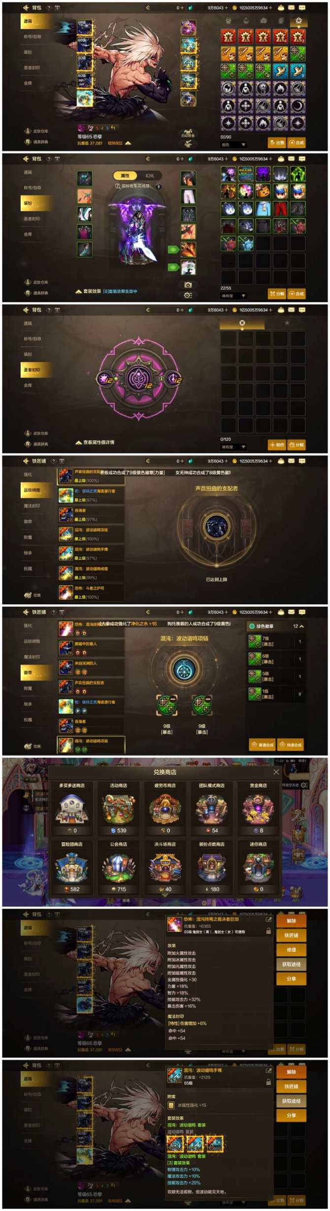Click the 获取途径 button beside the 巨剑 tooltip
This screenshot has height=1211, width=330.
point(291,964)
